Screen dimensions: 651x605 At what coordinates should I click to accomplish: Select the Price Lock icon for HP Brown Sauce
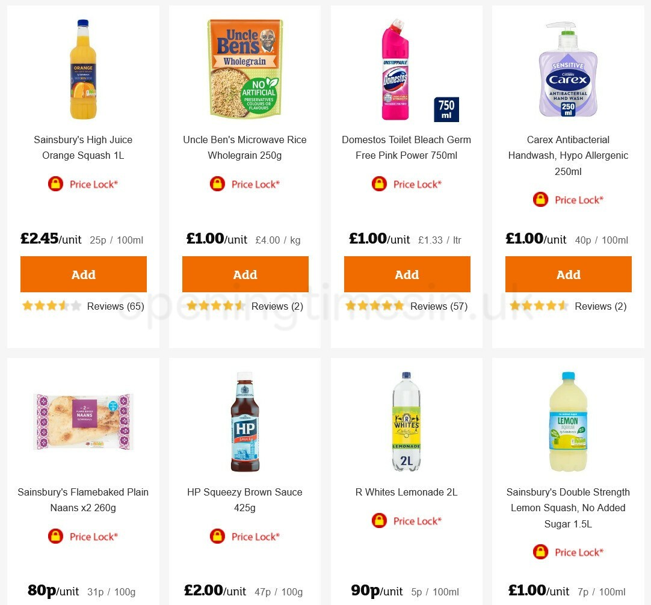pyautogui.click(x=217, y=536)
